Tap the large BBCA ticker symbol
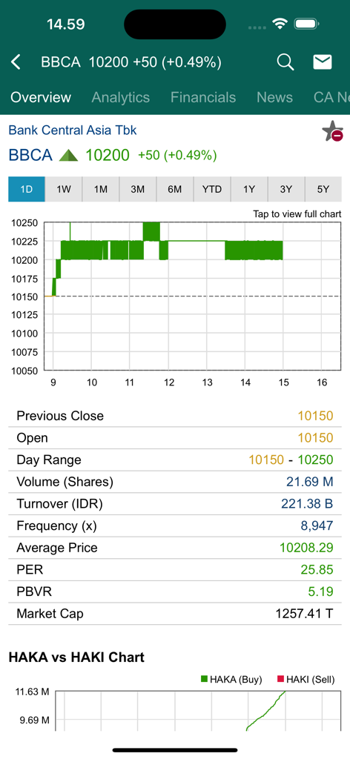Image resolution: width=350 pixels, height=759 pixels. click(x=30, y=156)
